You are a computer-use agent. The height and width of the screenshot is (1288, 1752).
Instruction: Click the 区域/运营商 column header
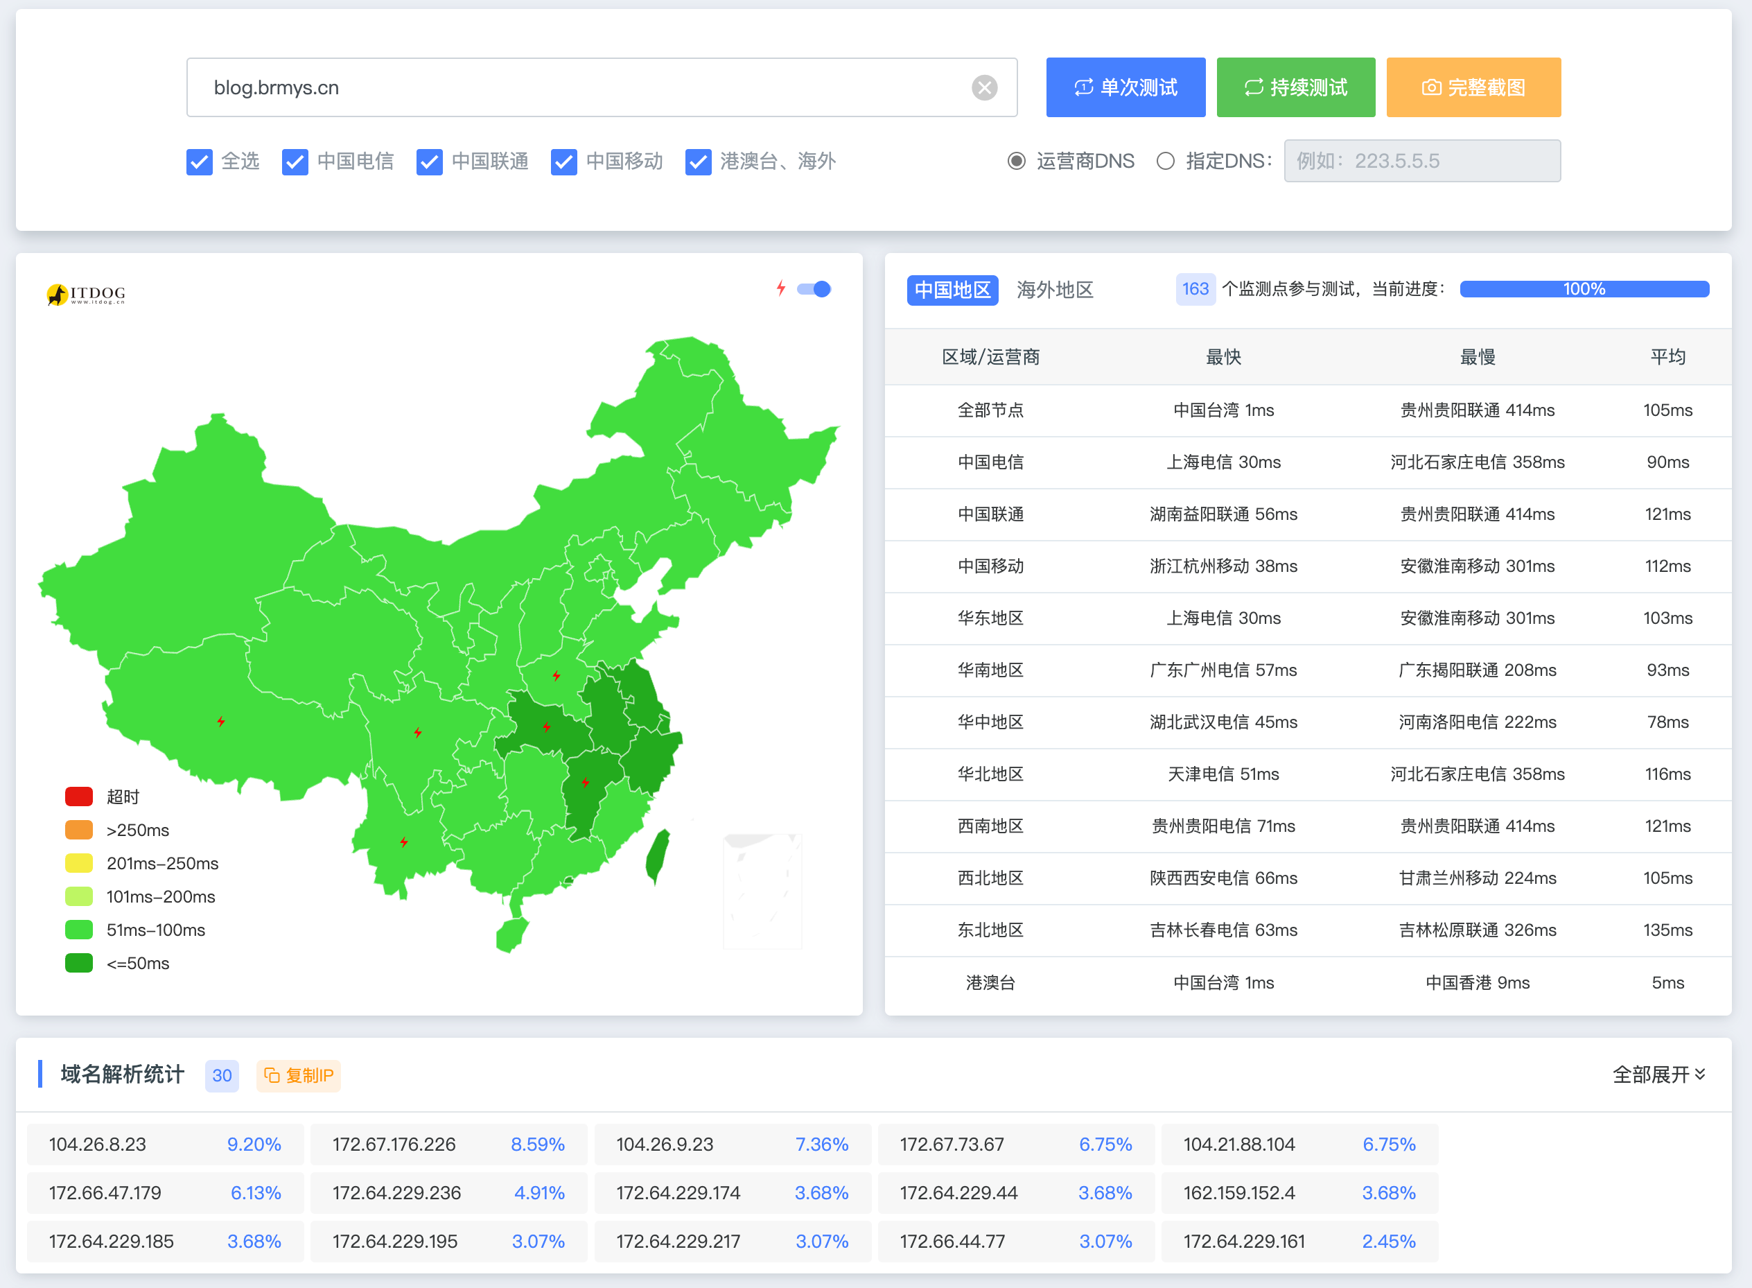pyautogui.click(x=990, y=357)
